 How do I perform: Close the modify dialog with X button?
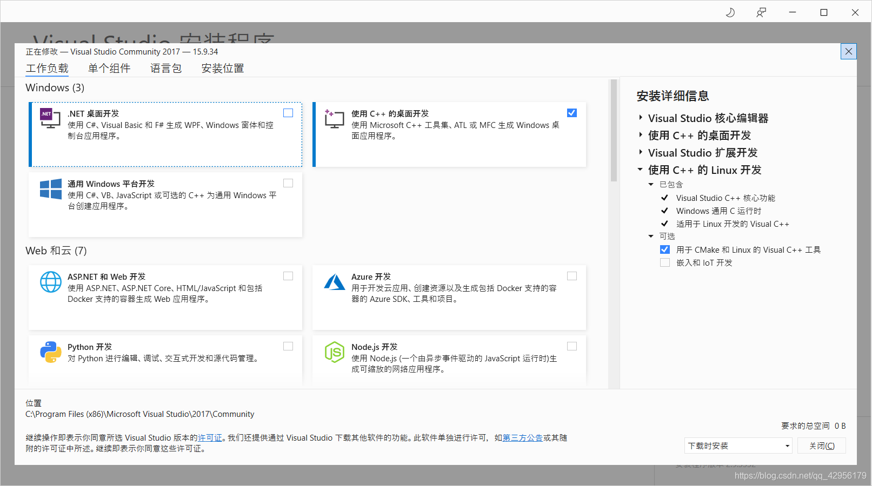849,51
